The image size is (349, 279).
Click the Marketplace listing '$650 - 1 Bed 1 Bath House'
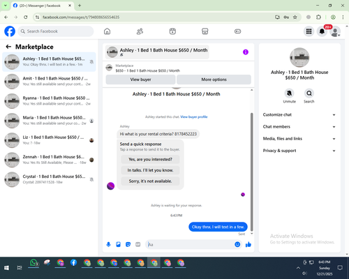tap(148, 70)
